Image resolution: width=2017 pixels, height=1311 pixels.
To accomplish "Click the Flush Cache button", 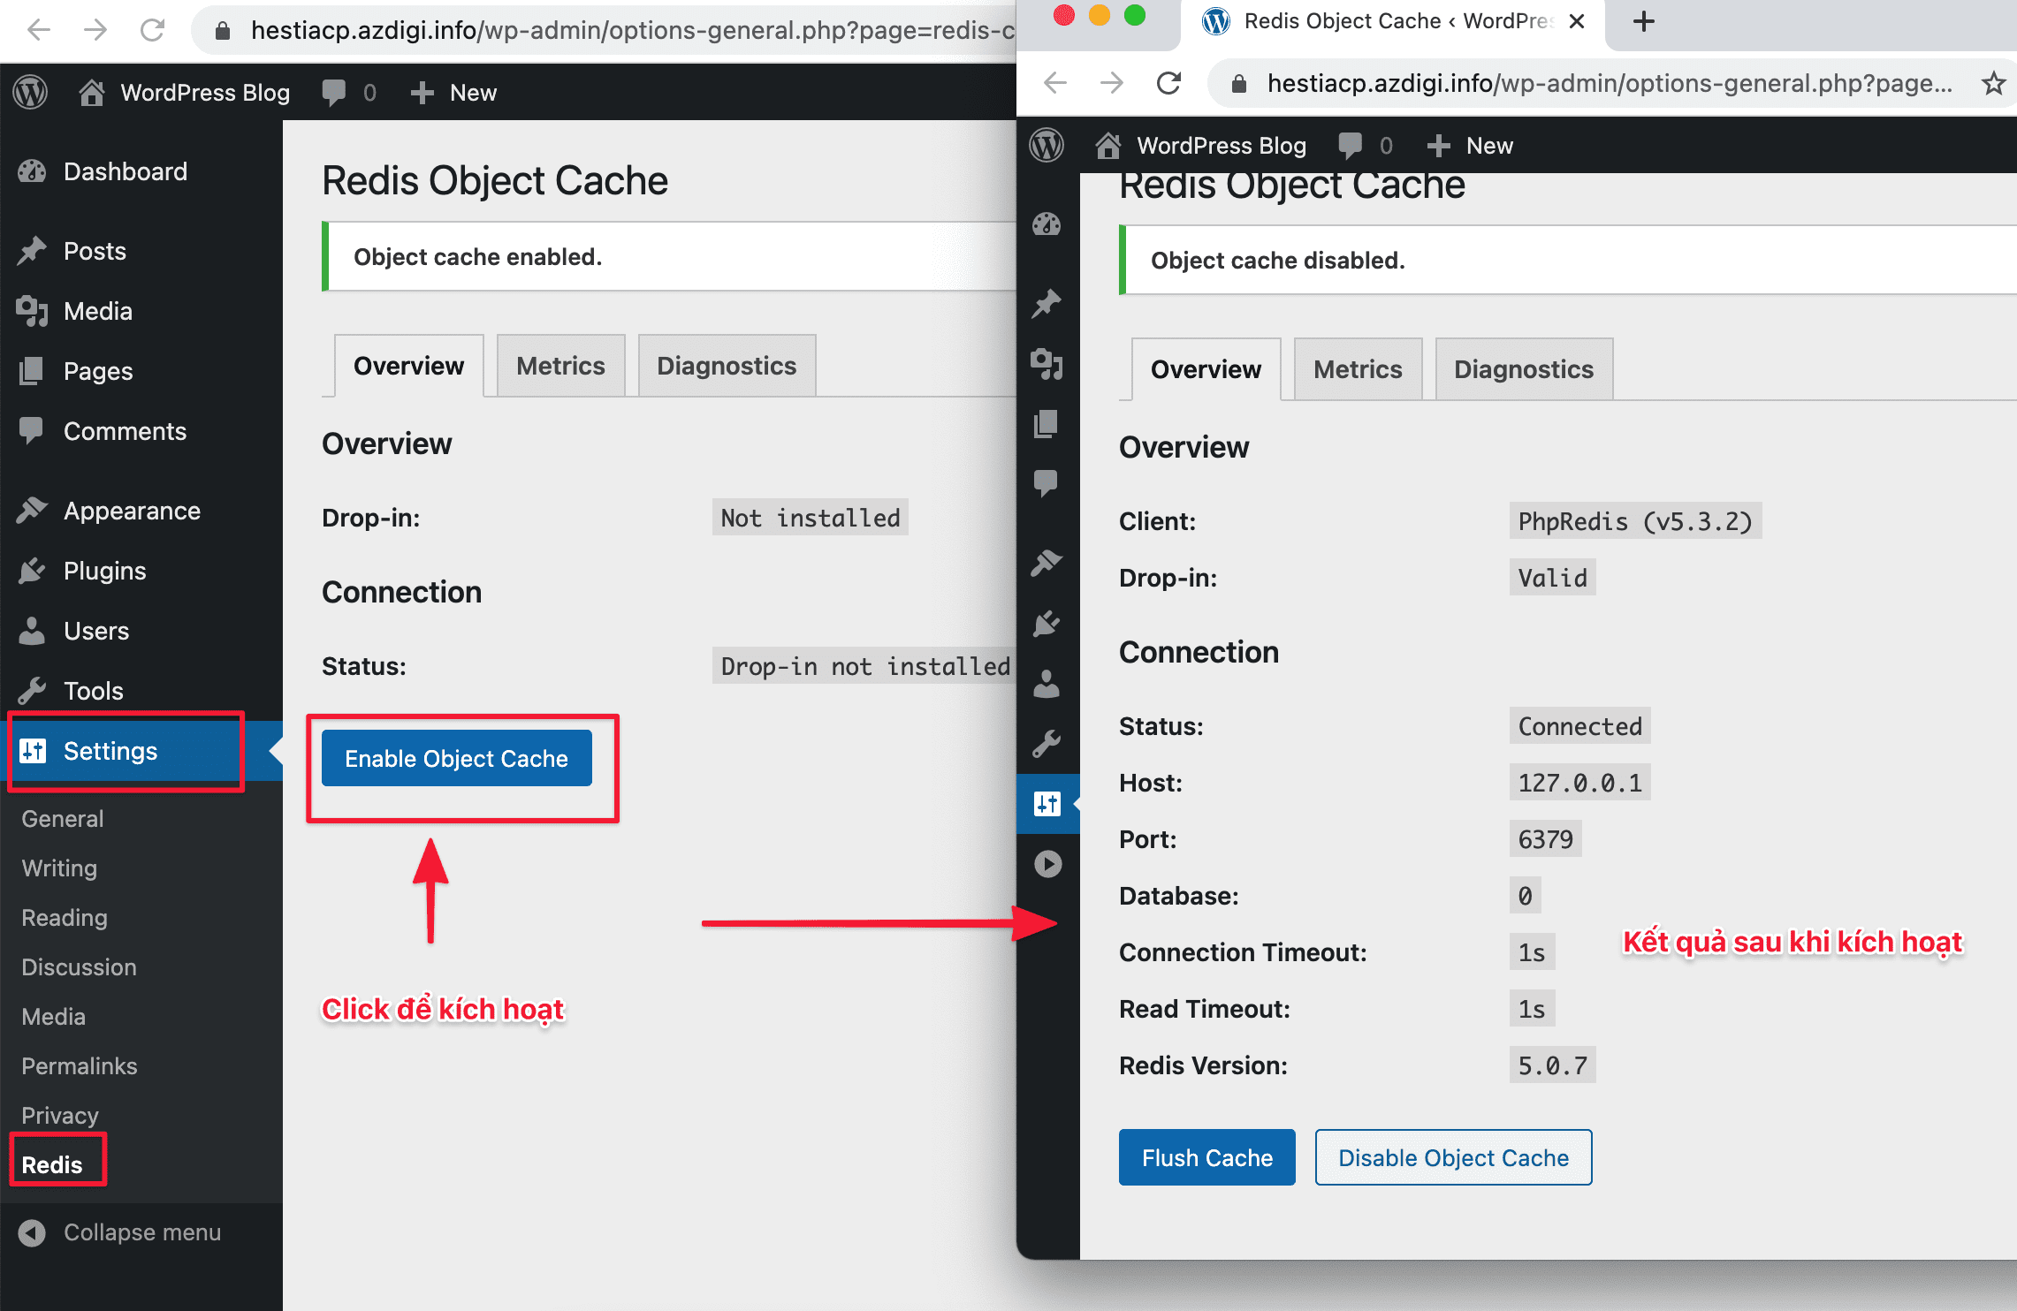I will point(1206,1157).
